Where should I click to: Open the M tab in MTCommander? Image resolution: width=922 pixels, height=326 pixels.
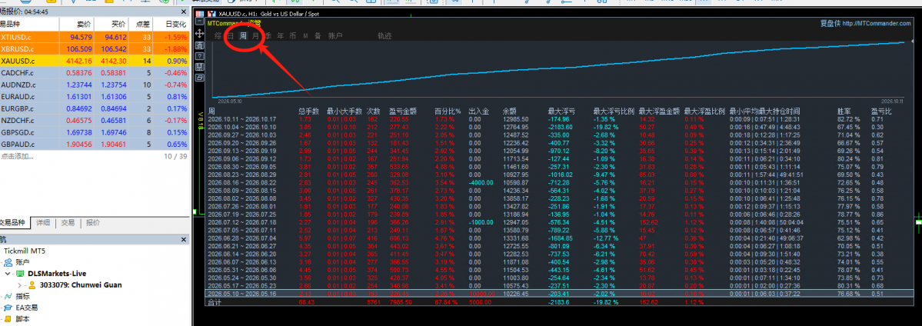click(306, 36)
